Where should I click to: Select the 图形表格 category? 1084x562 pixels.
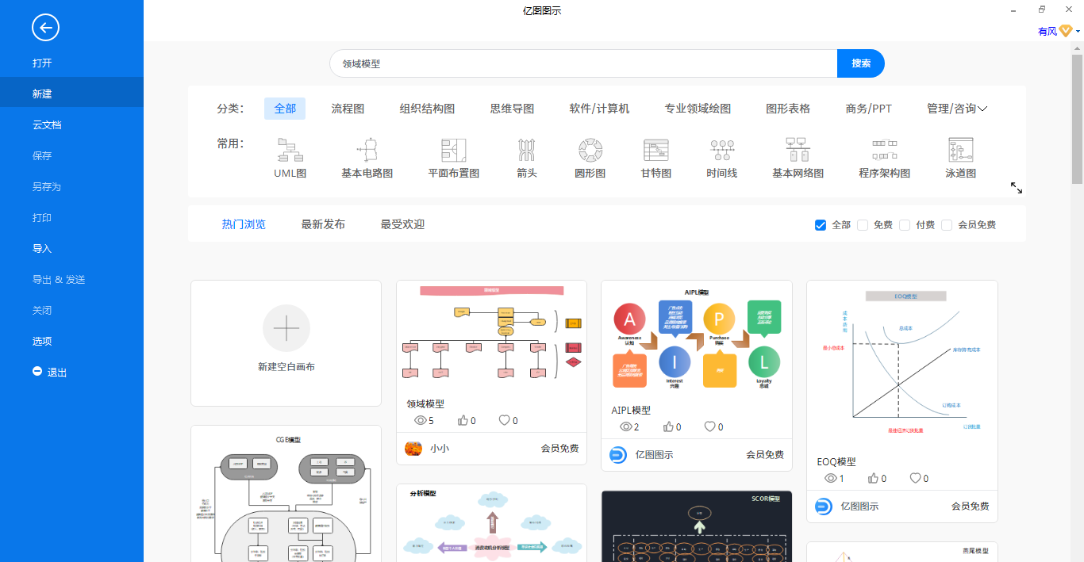click(788, 109)
